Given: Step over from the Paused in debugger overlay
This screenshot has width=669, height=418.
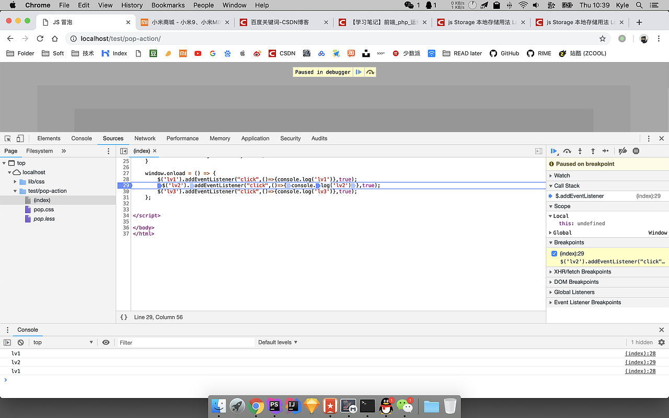Looking at the screenshot, I should point(370,72).
